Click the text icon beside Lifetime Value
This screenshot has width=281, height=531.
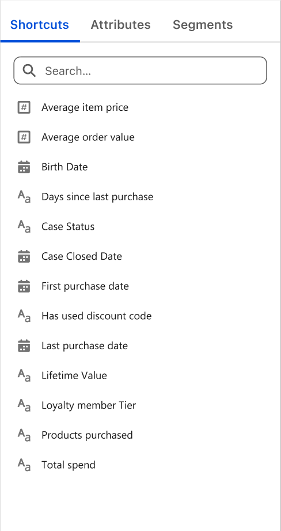24,375
